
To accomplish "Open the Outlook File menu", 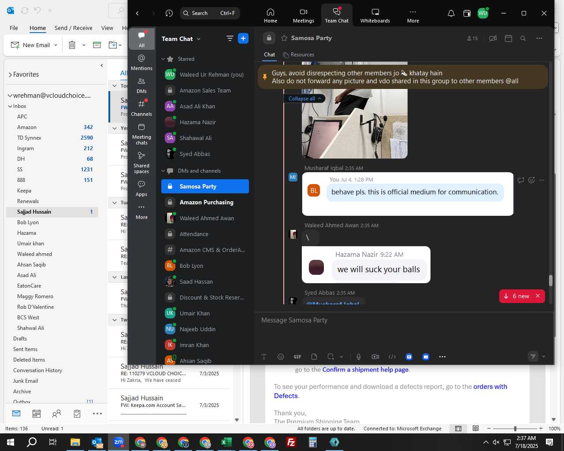I will pos(14,28).
